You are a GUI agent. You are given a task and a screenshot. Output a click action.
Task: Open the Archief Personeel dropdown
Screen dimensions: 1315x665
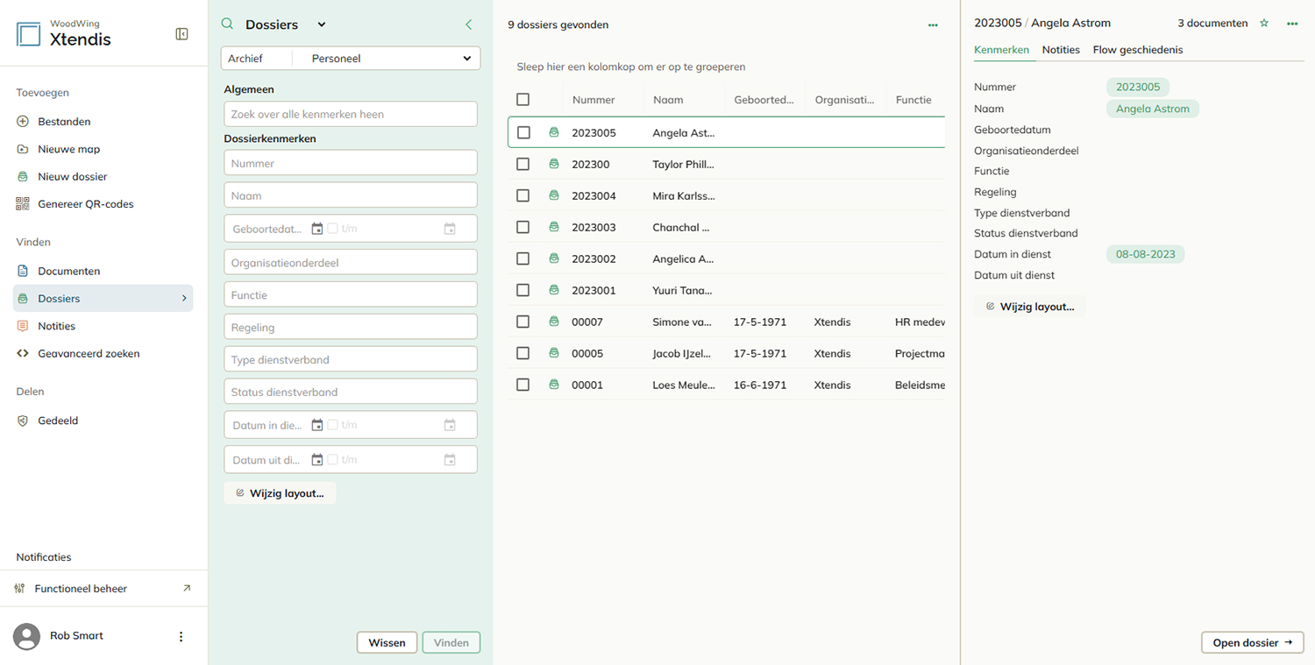[351, 59]
